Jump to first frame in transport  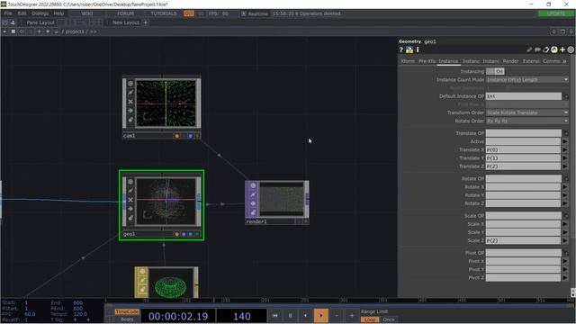(x=275, y=316)
